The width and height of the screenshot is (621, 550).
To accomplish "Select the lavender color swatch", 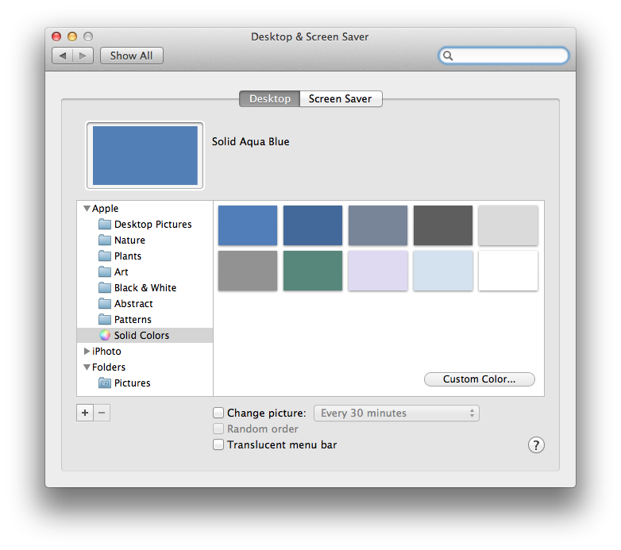I will click(378, 271).
